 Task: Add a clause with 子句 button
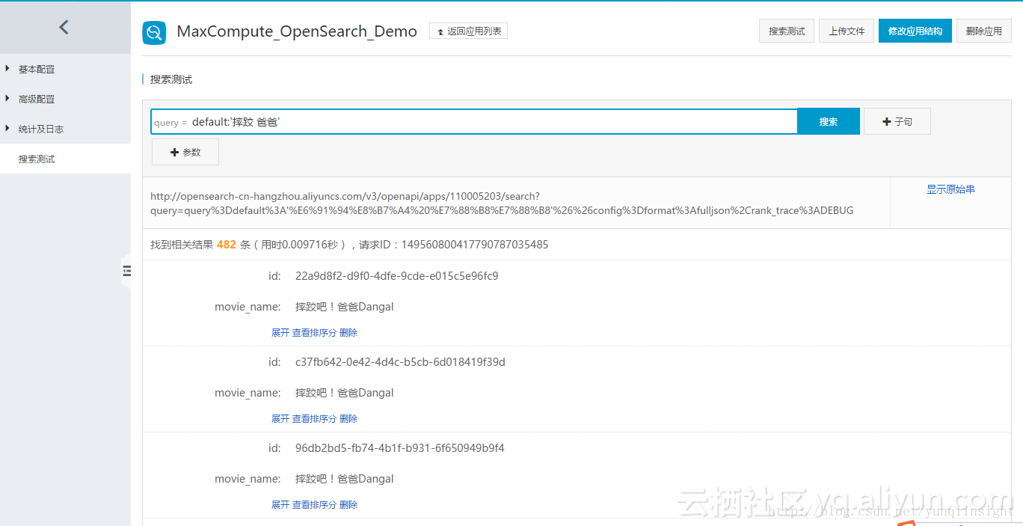(x=897, y=121)
